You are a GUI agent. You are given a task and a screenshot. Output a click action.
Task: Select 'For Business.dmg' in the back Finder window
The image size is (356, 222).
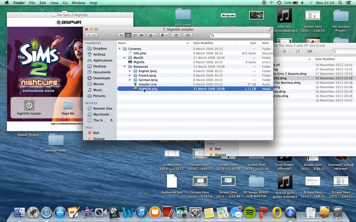[287, 83]
